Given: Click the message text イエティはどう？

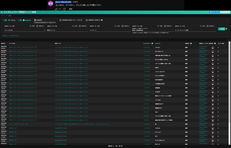Looking at the screenshot, I should (160, 72).
